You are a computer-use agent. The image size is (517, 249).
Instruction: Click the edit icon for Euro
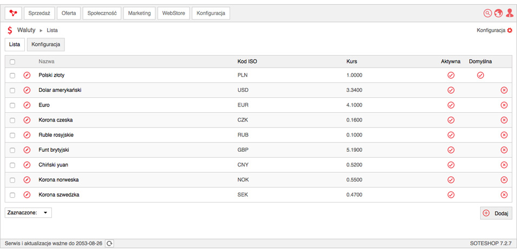click(27, 105)
